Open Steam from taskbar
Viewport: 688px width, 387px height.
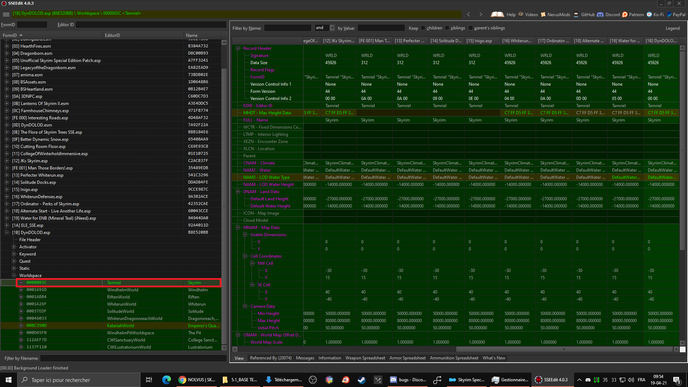tap(362, 380)
